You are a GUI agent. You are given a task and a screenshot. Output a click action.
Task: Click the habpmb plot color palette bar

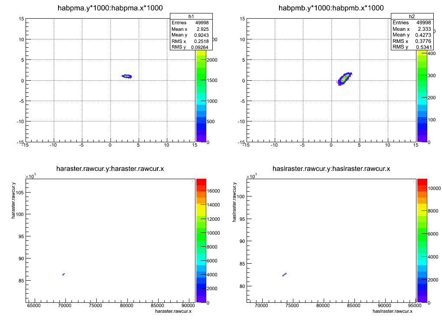[x=422, y=96]
